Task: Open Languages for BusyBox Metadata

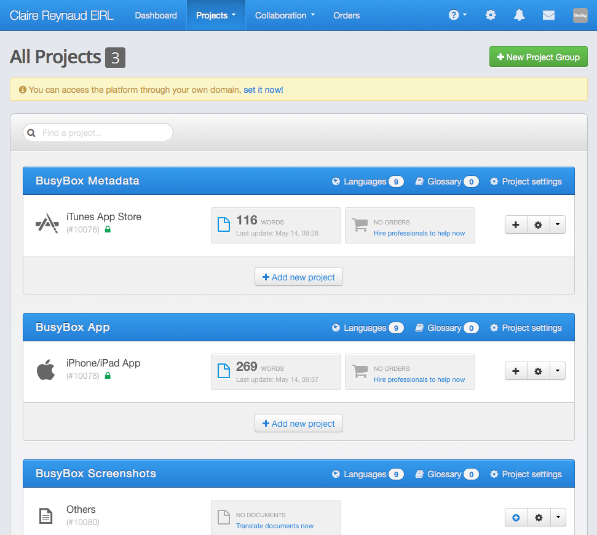Action: click(368, 181)
